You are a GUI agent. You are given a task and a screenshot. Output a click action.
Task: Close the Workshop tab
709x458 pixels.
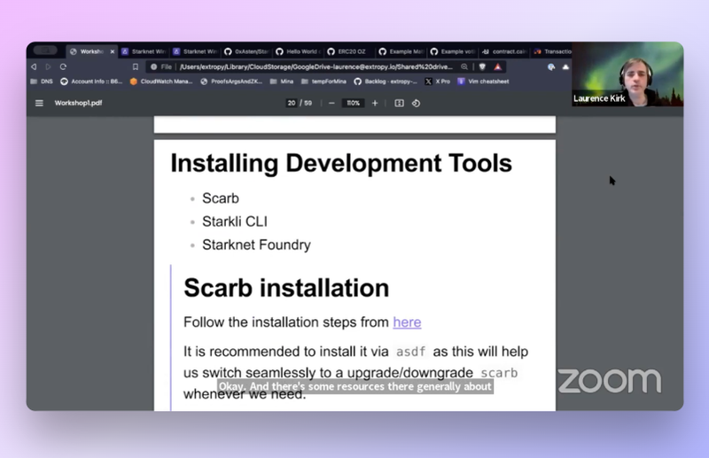[113, 51]
